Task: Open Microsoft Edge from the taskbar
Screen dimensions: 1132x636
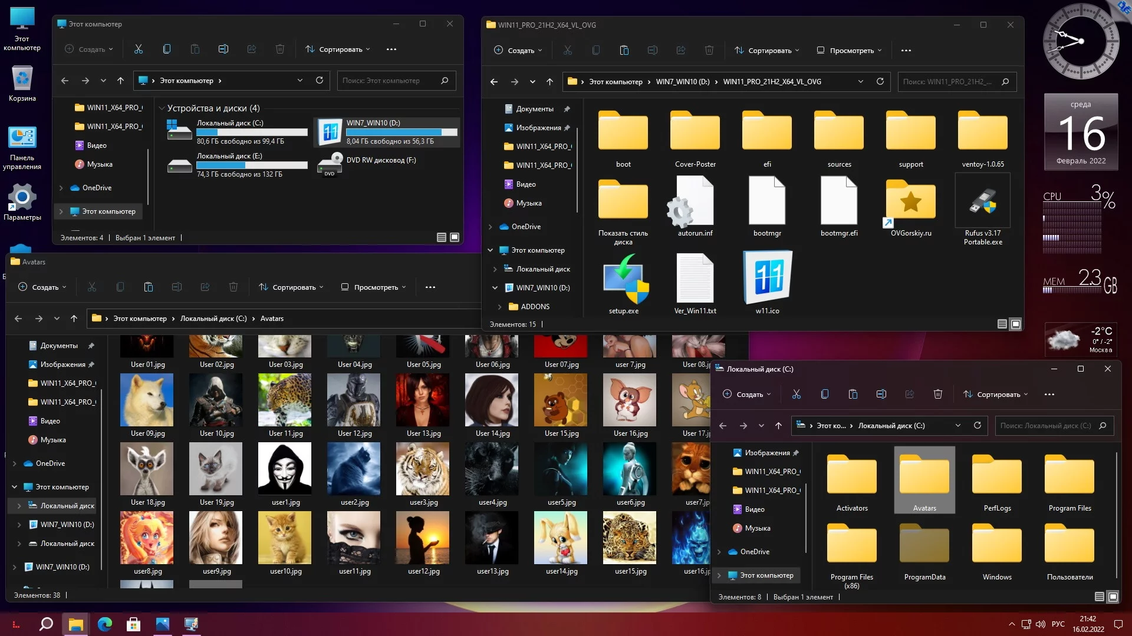Action: pyautogui.click(x=105, y=624)
